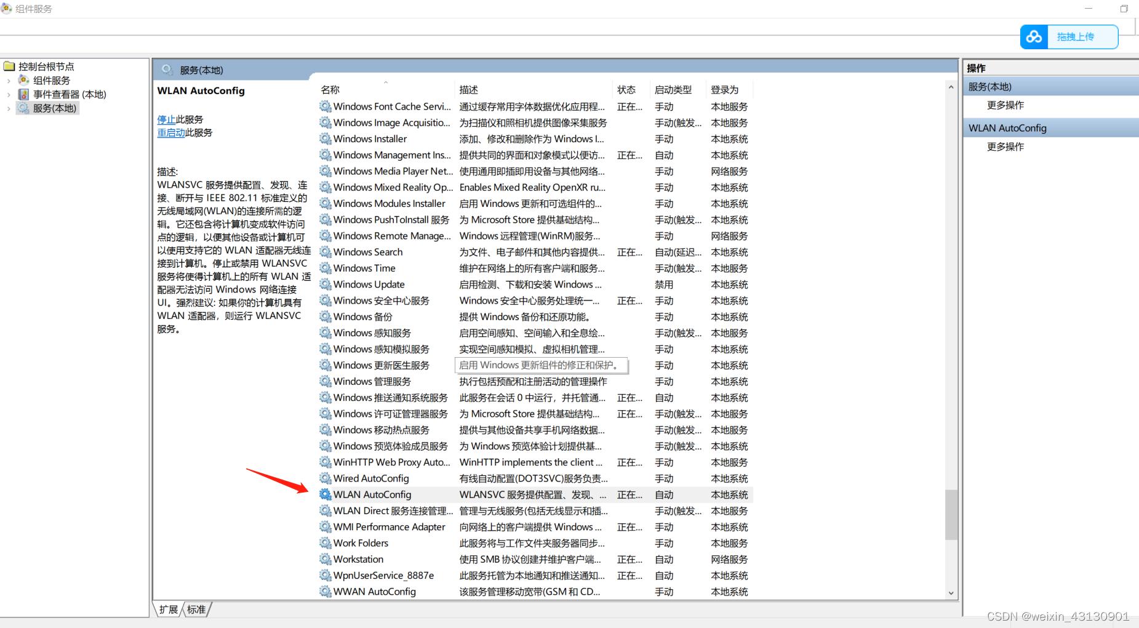Screen dimensions: 1139x628
Task: Sort services by 登录为 column header
Action: [729, 90]
